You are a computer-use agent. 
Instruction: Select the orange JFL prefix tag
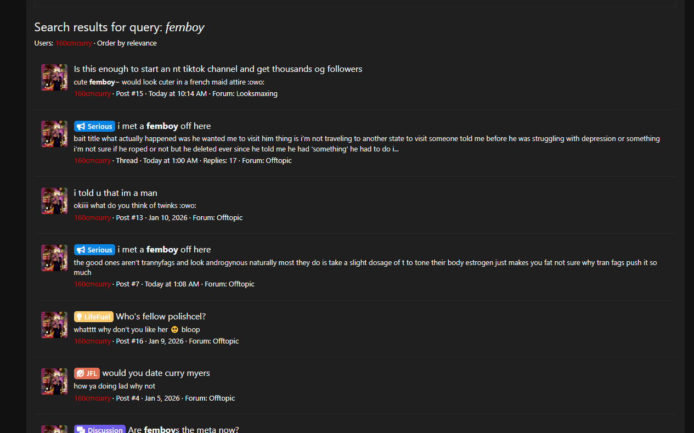point(87,373)
